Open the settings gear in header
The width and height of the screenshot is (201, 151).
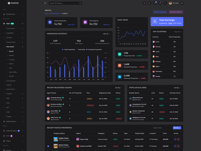point(182,3)
